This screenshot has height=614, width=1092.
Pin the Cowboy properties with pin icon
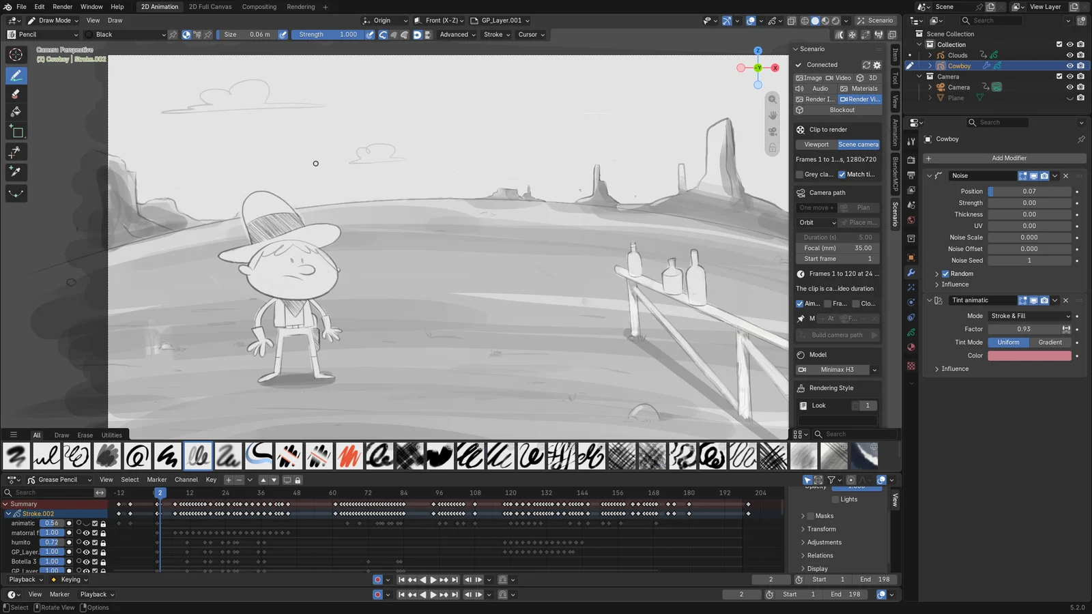(x=1081, y=139)
